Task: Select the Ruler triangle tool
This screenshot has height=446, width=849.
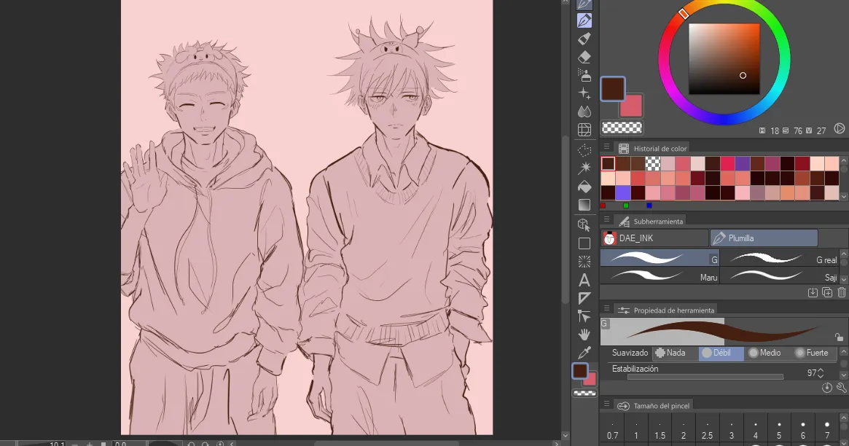Action: pyautogui.click(x=584, y=298)
